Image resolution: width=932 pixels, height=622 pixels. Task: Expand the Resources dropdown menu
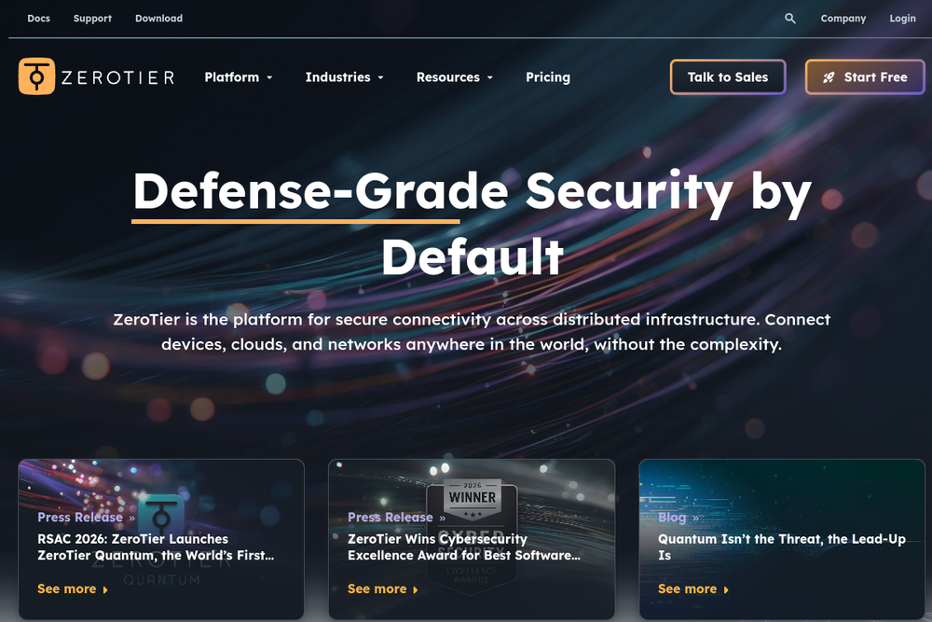tap(455, 77)
